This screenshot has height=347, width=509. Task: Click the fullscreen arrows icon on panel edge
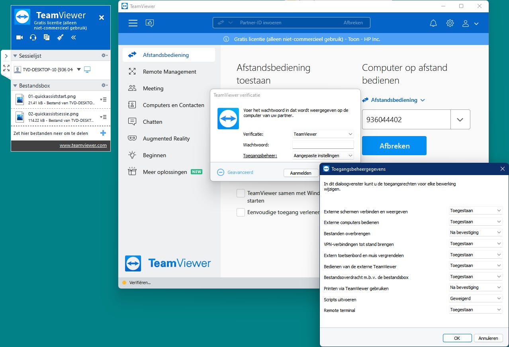[6, 68]
